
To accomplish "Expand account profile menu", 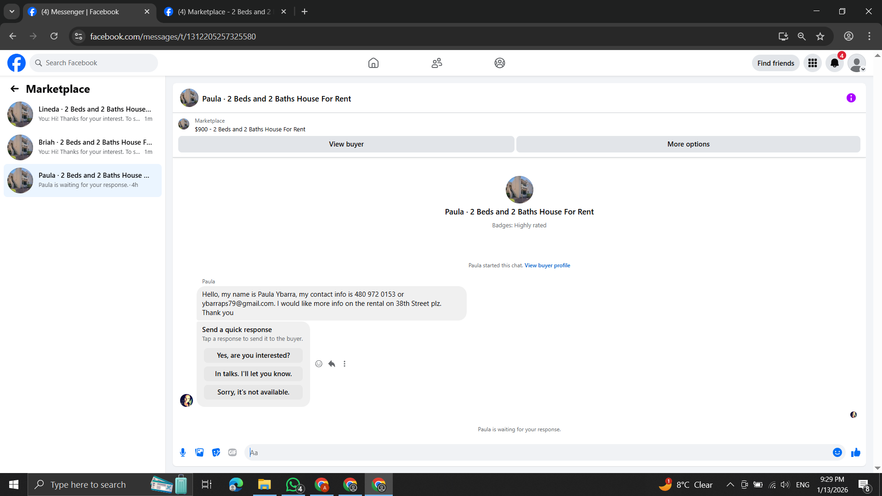I will pos(856,63).
